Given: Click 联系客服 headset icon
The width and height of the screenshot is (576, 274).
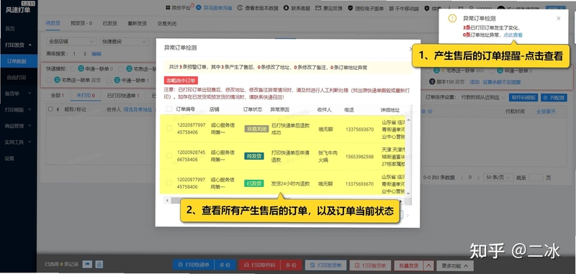Looking at the screenshot, I should 286,8.
